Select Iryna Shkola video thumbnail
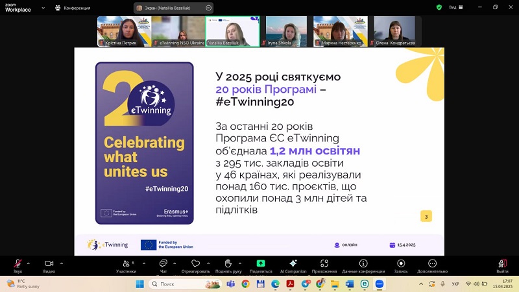Screen dimensions: 519x292 [286, 31]
